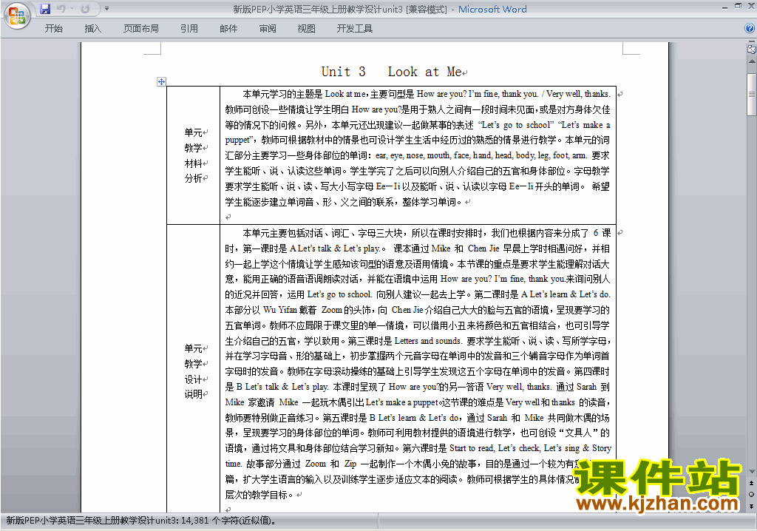757x531 pixels.
Task: Click the Next Page double-arrow button
Action: pyautogui.click(x=752, y=506)
